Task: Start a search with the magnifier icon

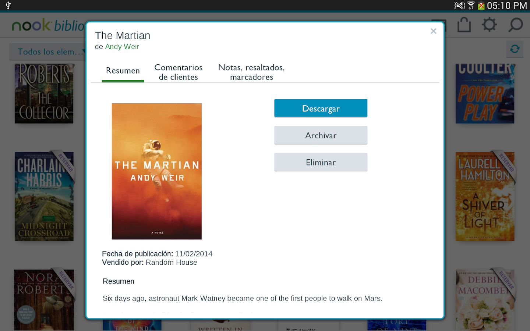Action: 515,25
